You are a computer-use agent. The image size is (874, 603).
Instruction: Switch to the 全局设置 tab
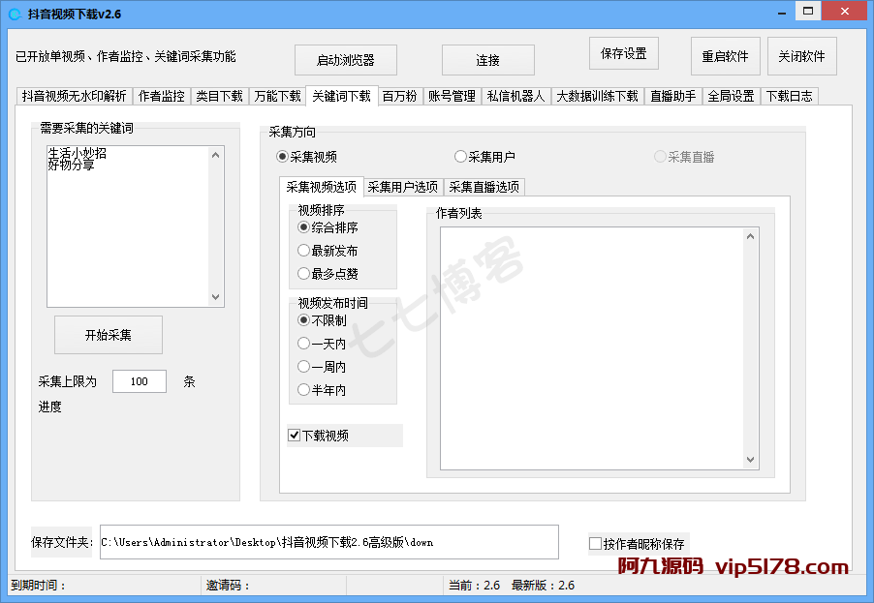pos(731,96)
